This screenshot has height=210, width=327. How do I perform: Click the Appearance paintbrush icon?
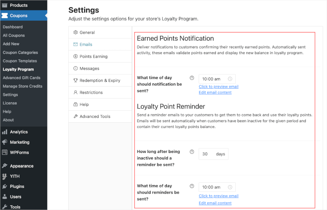pyautogui.click(x=5, y=166)
